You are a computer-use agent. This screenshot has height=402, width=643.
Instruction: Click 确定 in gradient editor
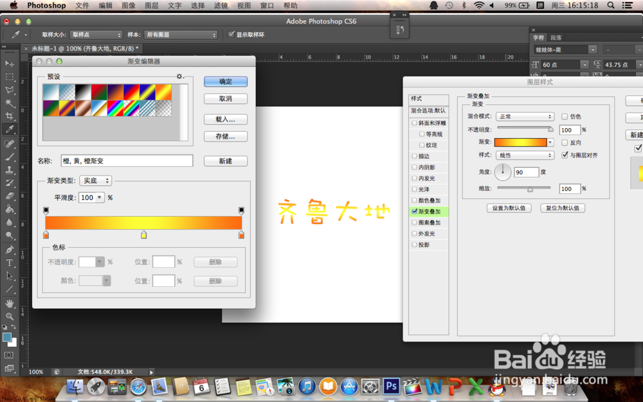point(226,82)
